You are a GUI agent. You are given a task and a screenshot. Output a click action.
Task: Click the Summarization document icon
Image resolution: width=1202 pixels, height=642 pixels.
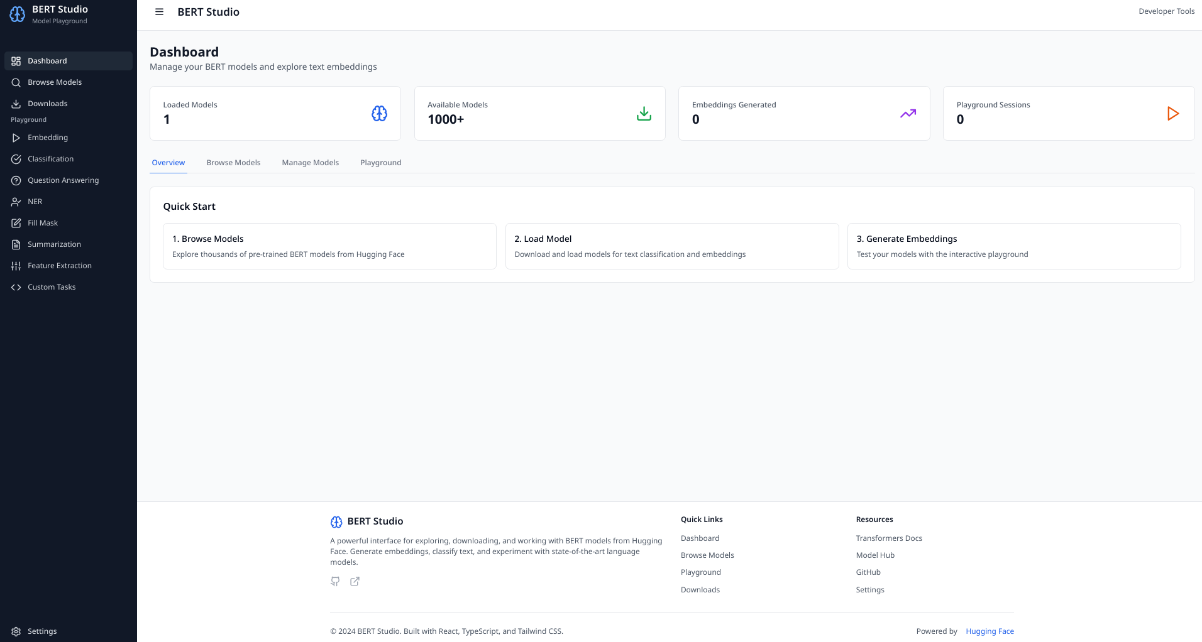pos(16,244)
